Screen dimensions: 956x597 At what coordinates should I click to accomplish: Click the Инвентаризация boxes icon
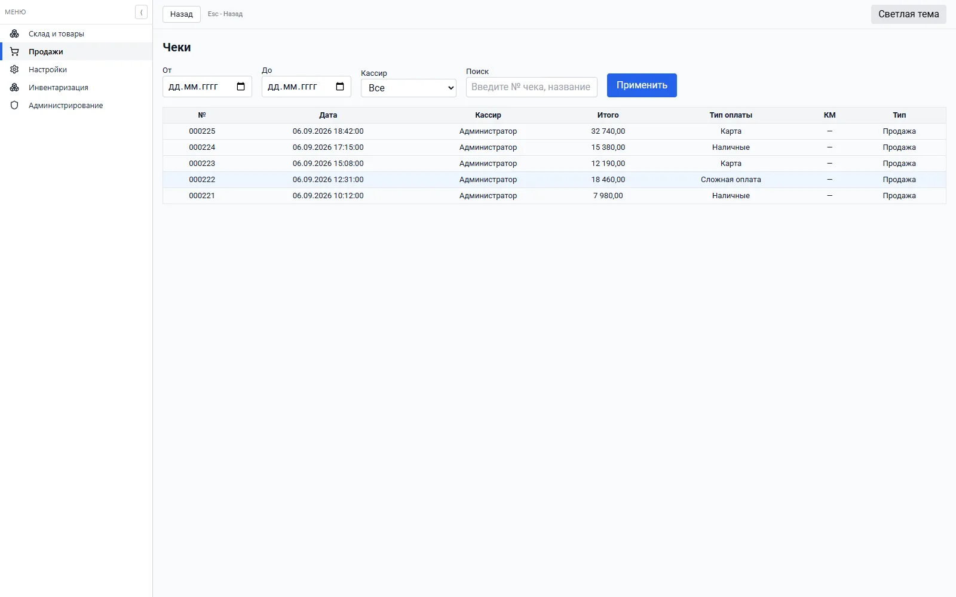coord(14,87)
